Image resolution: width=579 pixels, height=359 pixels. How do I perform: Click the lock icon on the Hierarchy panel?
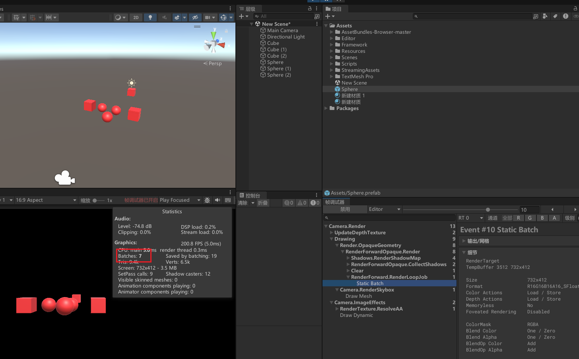310,8
